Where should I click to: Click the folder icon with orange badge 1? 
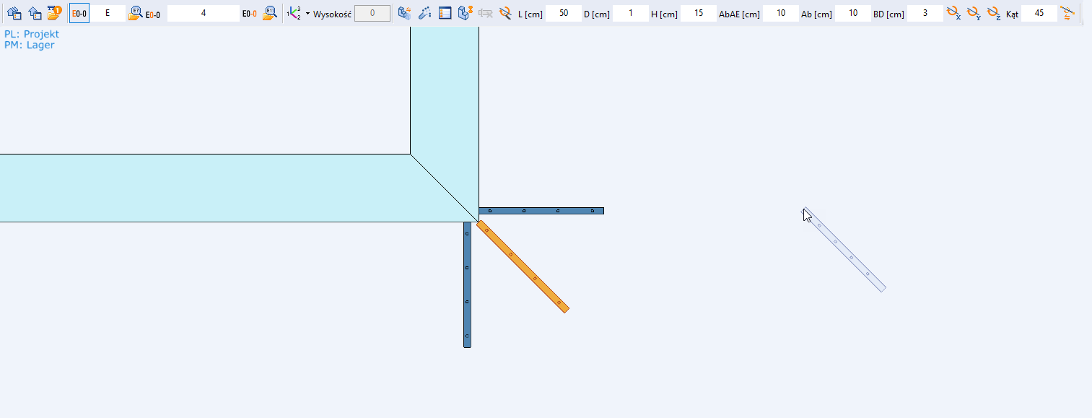(x=54, y=13)
